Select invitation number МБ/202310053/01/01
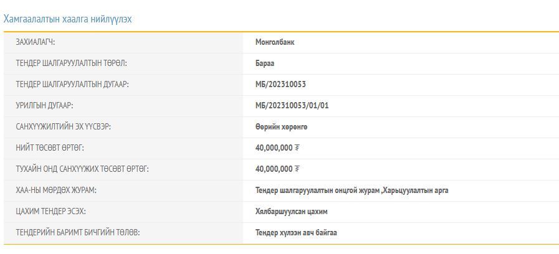The width and height of the screenshot is (559, 254). [x=292, y=106]
